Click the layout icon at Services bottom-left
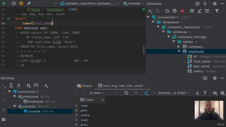226x127 pixels. pos(4,119)
